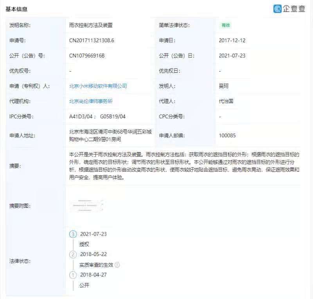
Task: Click the info icon beside 实质审查的生效
Action: pos(117,265)
